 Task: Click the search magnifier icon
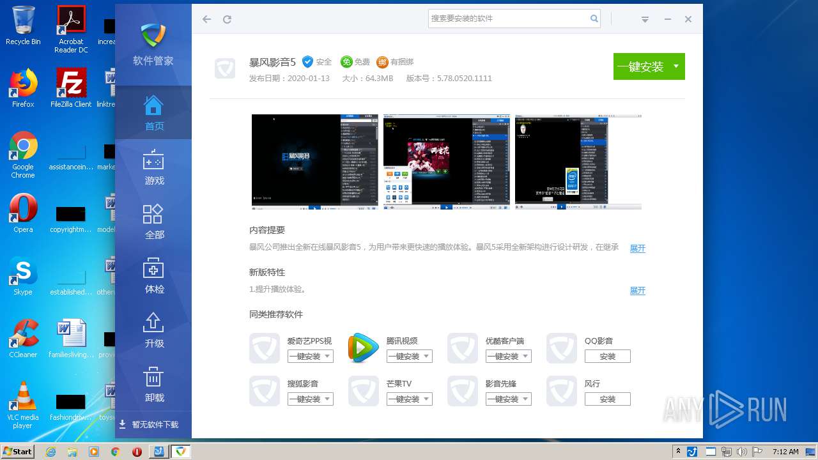[594, 19]
